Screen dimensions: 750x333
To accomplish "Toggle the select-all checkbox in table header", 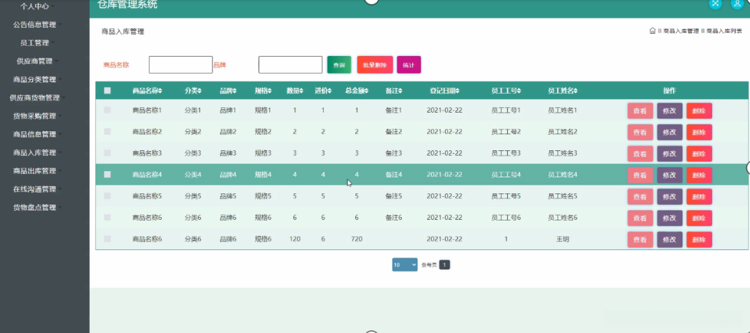I will click(107, 91).
